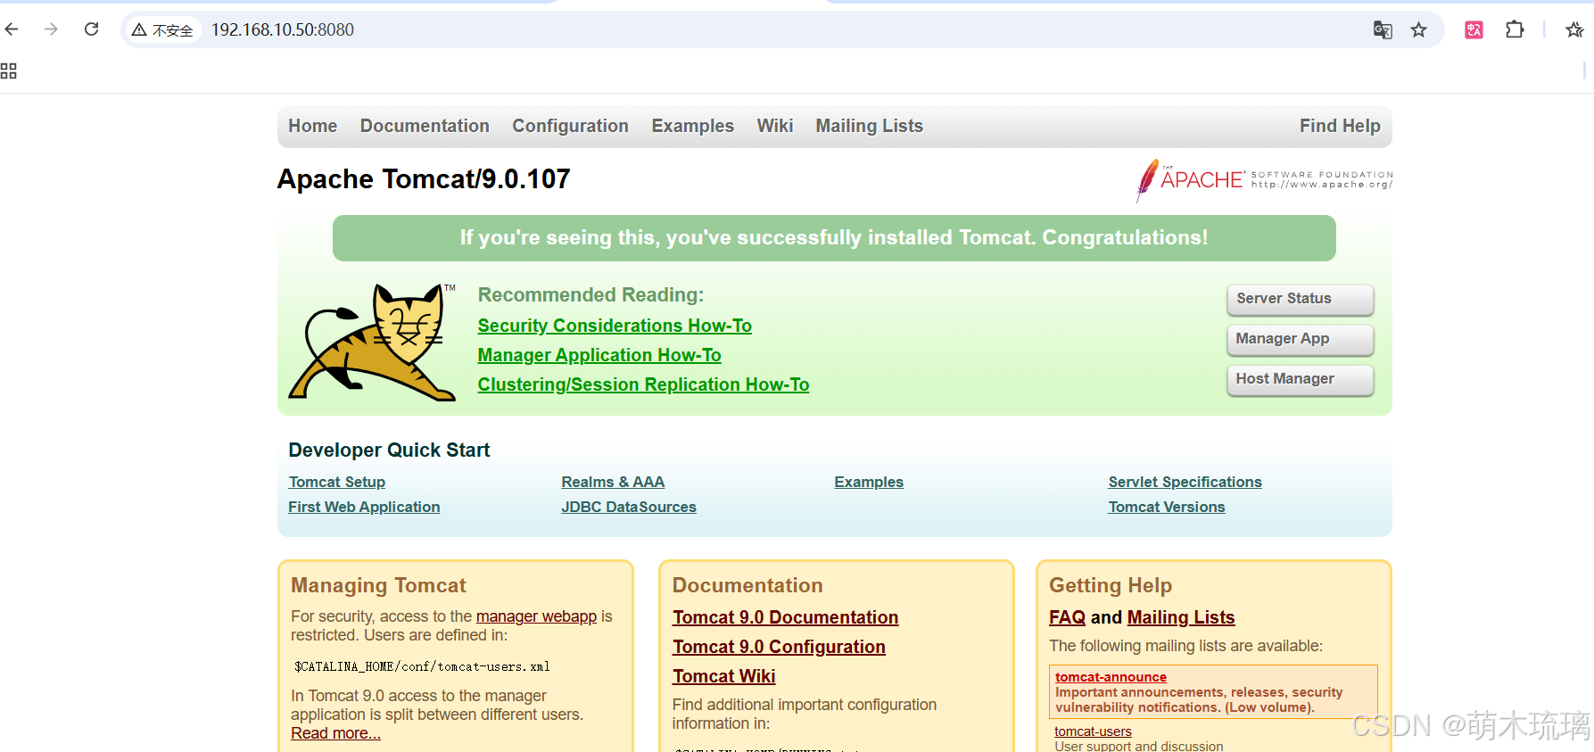Click the pink translation extension icon

click(1474, 30)
